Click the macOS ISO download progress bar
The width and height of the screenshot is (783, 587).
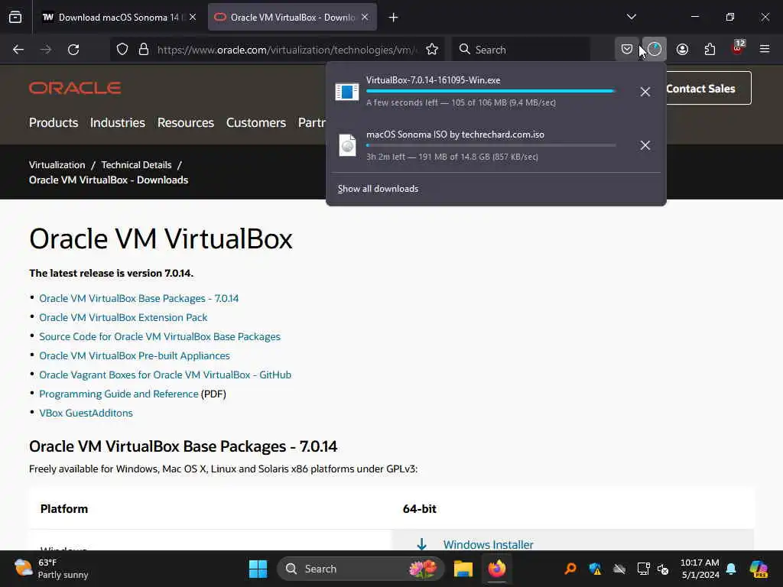[x=491, y=145]
